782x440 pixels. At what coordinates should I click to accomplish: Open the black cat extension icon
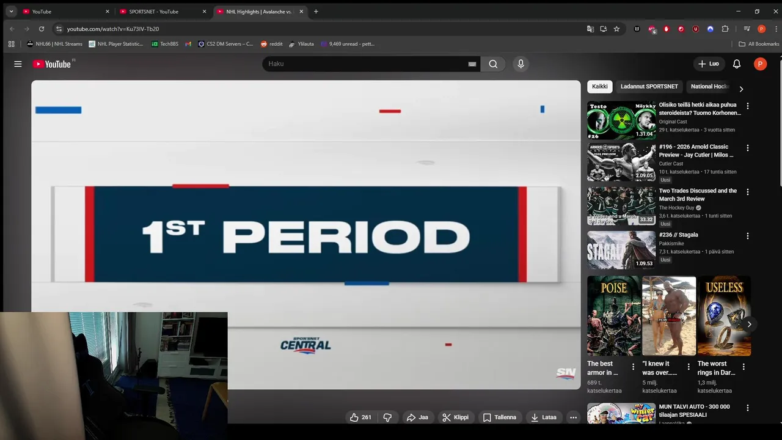[x=637, y=29]
